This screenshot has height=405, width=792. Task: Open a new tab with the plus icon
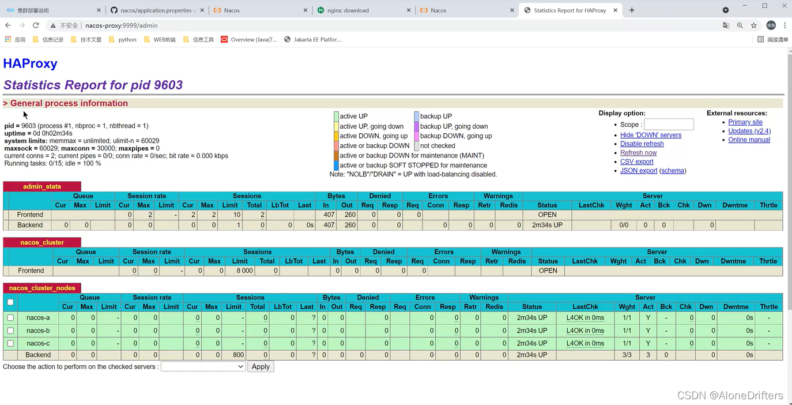tap(632, 10)
